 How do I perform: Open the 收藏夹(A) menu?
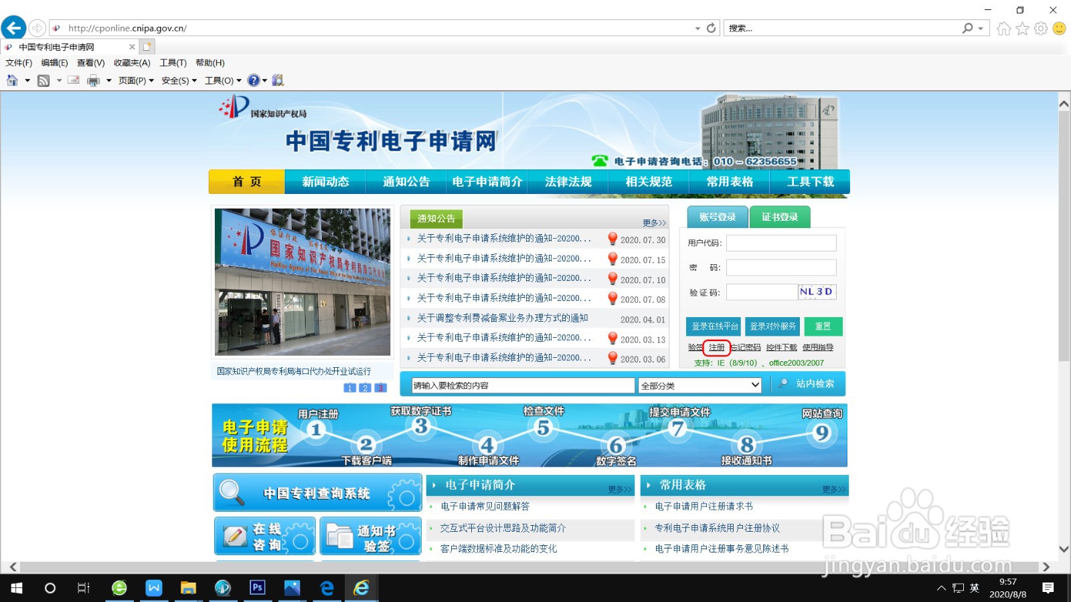132,63
